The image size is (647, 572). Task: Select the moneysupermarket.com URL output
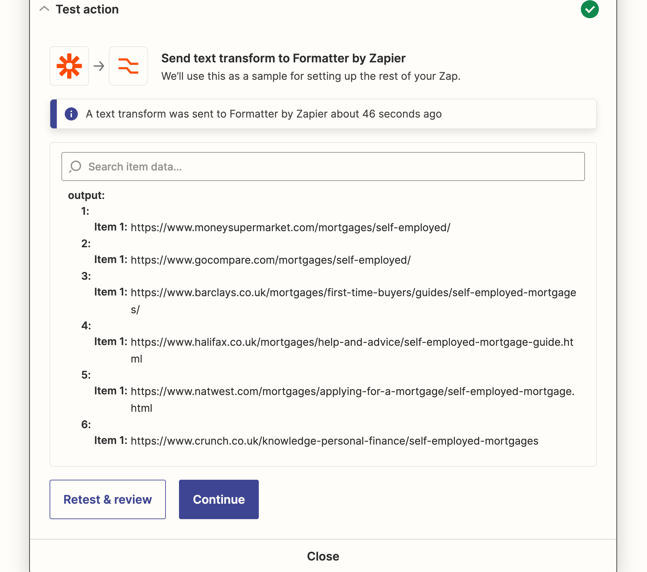coord(290,227)
